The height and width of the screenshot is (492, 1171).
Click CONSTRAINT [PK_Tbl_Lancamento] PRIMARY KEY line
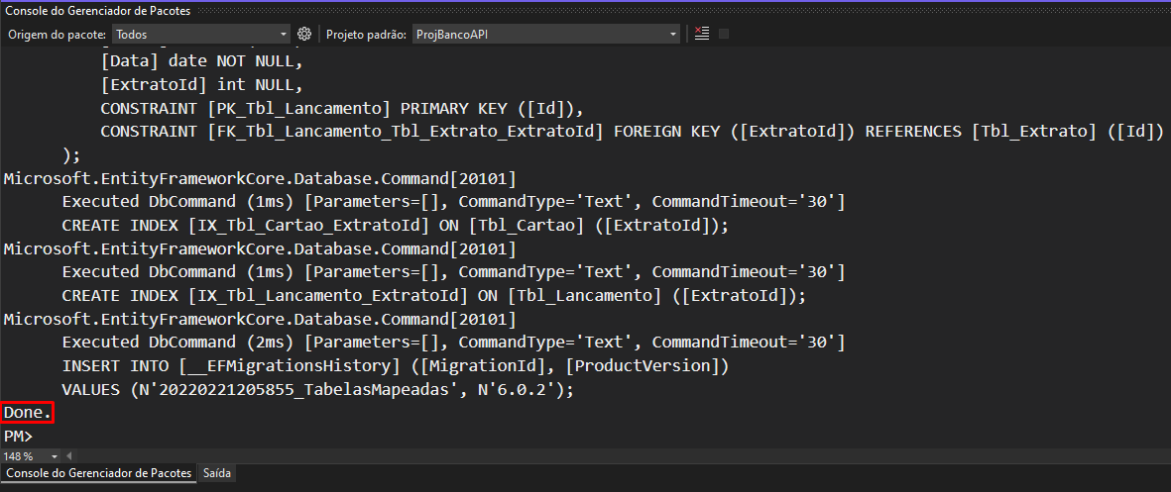pos(341,109)
